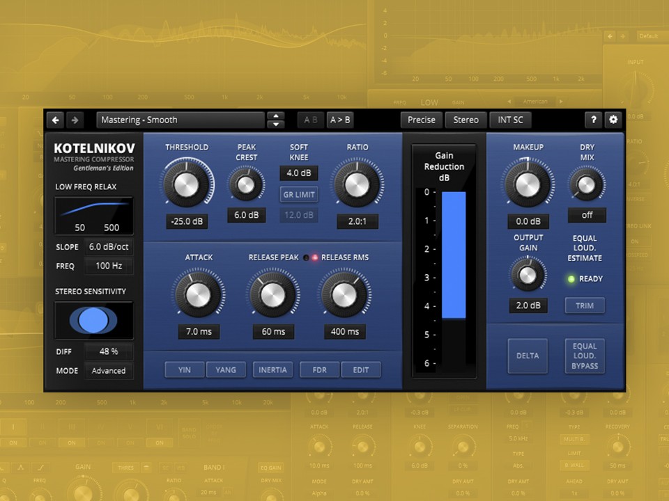Copy settings with the A > B button
Viewport: 669px width, 501px height.
[x=340, y=120]
